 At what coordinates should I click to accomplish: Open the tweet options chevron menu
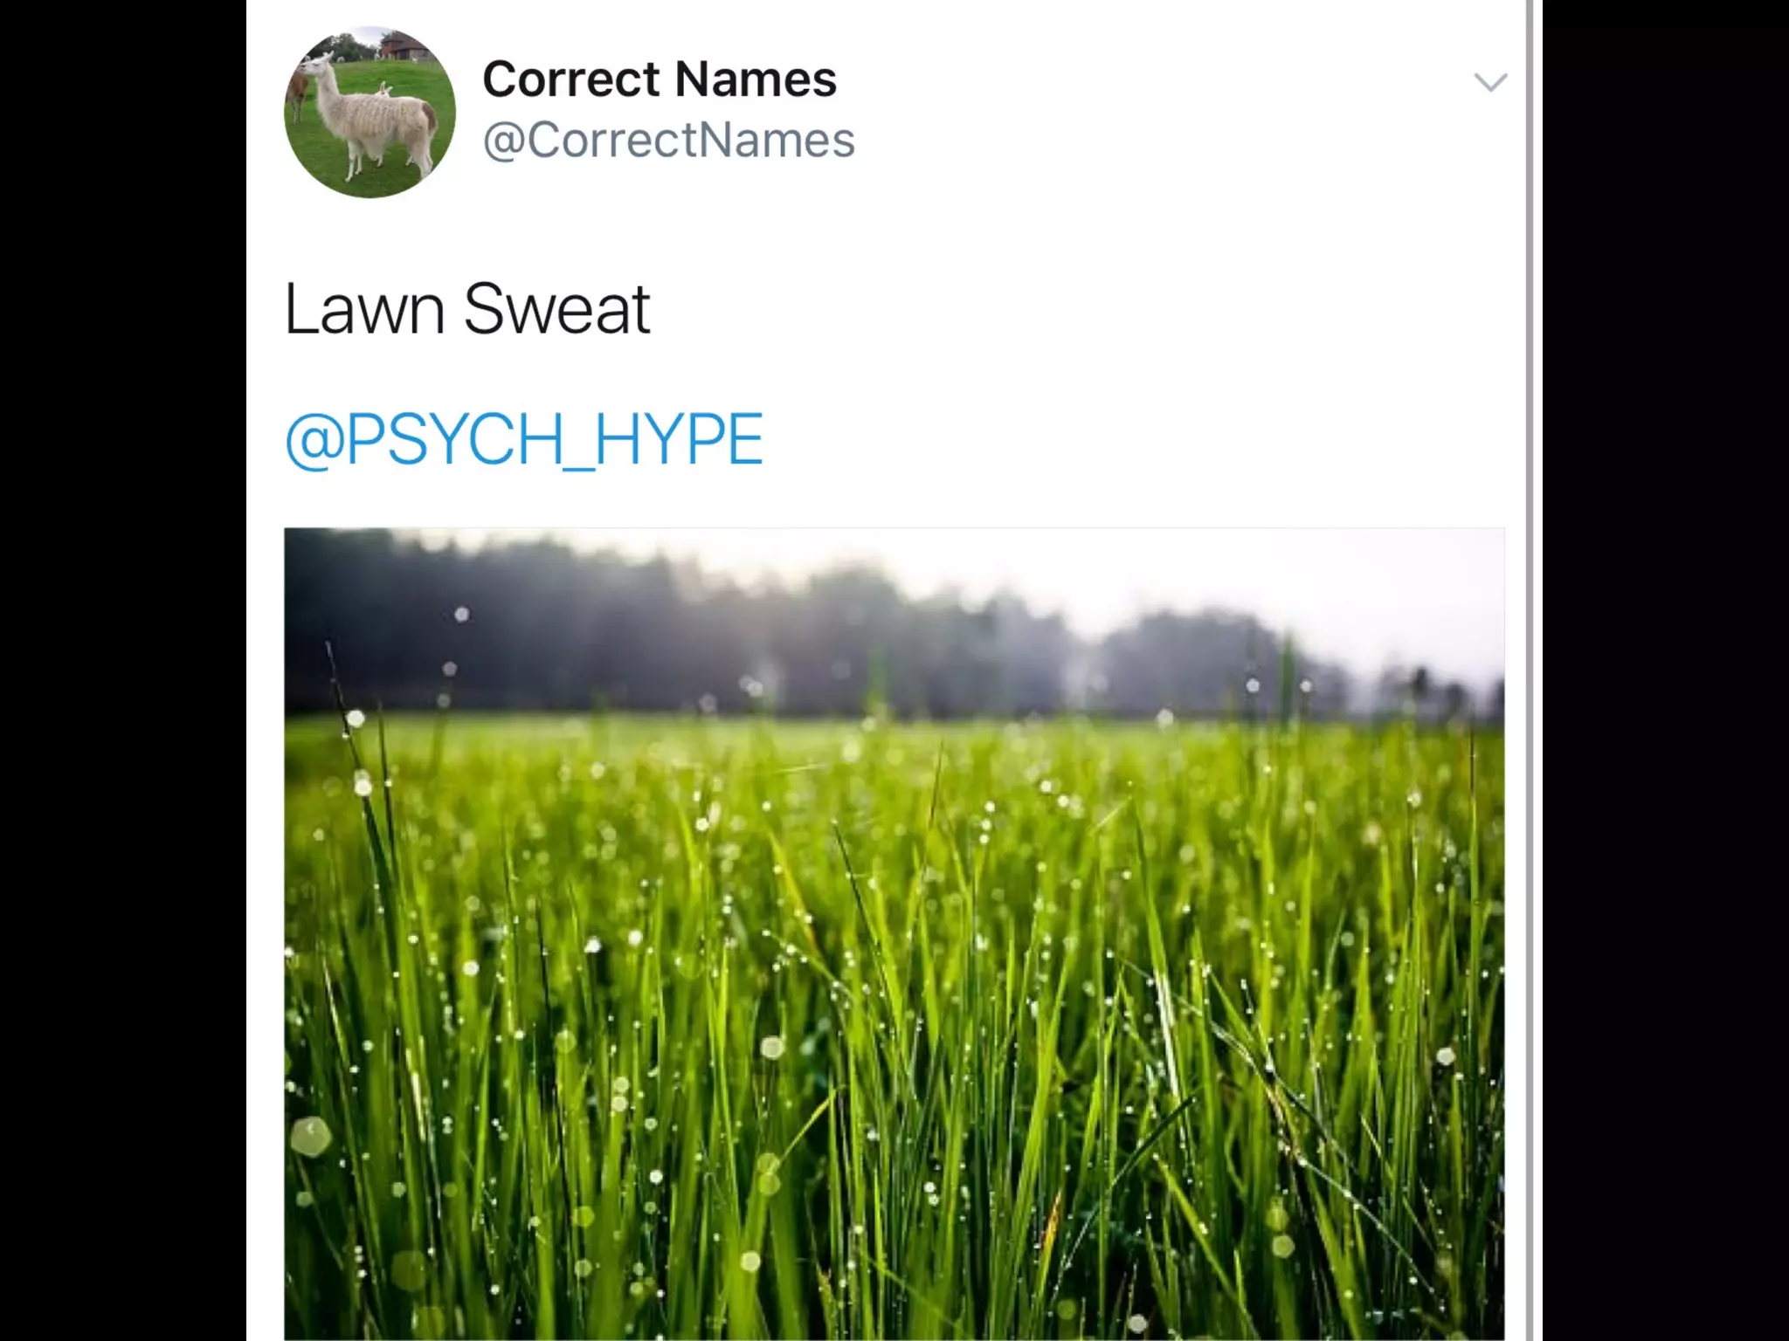click(x=1490, y=82)
